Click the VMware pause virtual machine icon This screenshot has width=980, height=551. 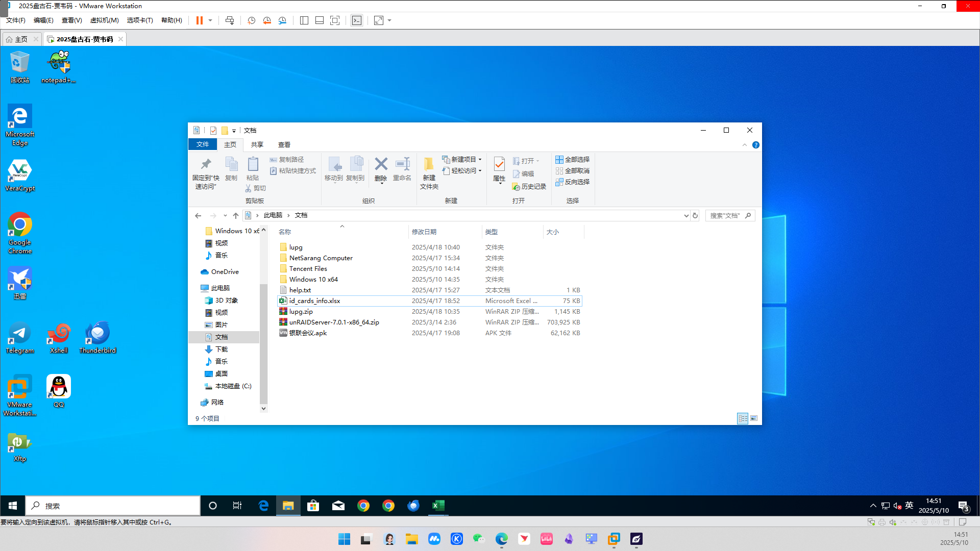[199, 20]
